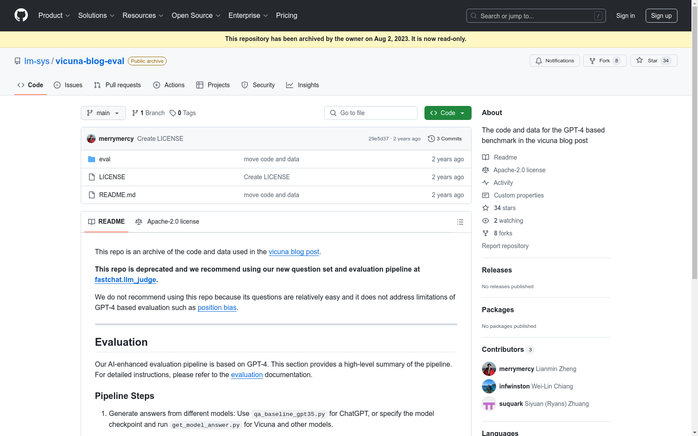
Task: Open Custom properties in About section
Action: pos(513,195)
